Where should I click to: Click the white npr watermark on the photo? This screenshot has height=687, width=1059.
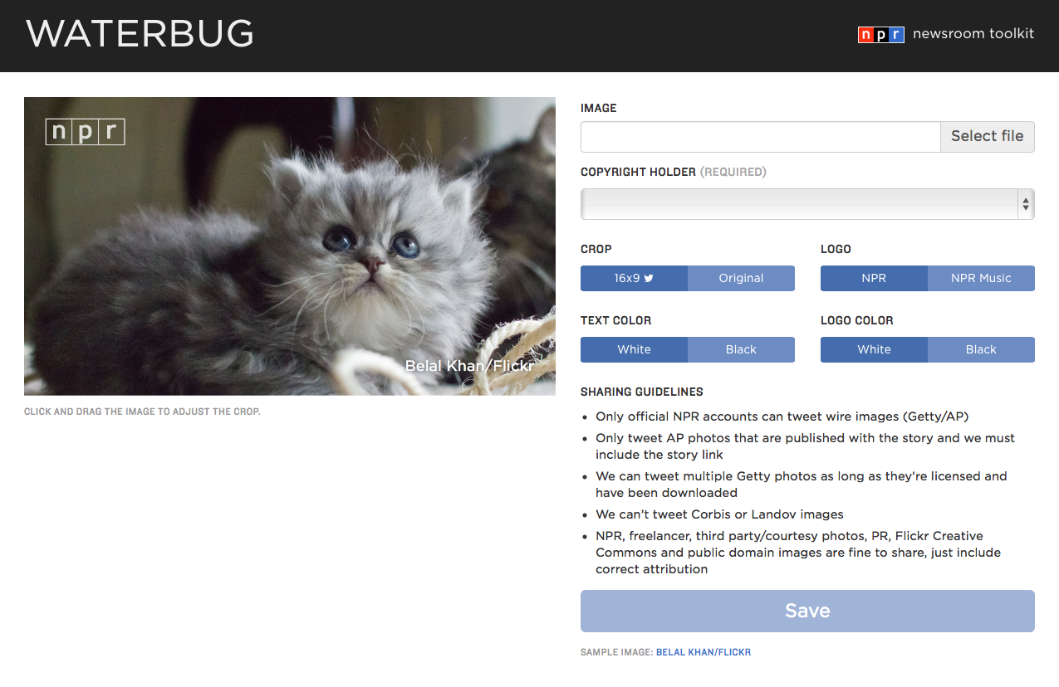(x=85, y=131)
